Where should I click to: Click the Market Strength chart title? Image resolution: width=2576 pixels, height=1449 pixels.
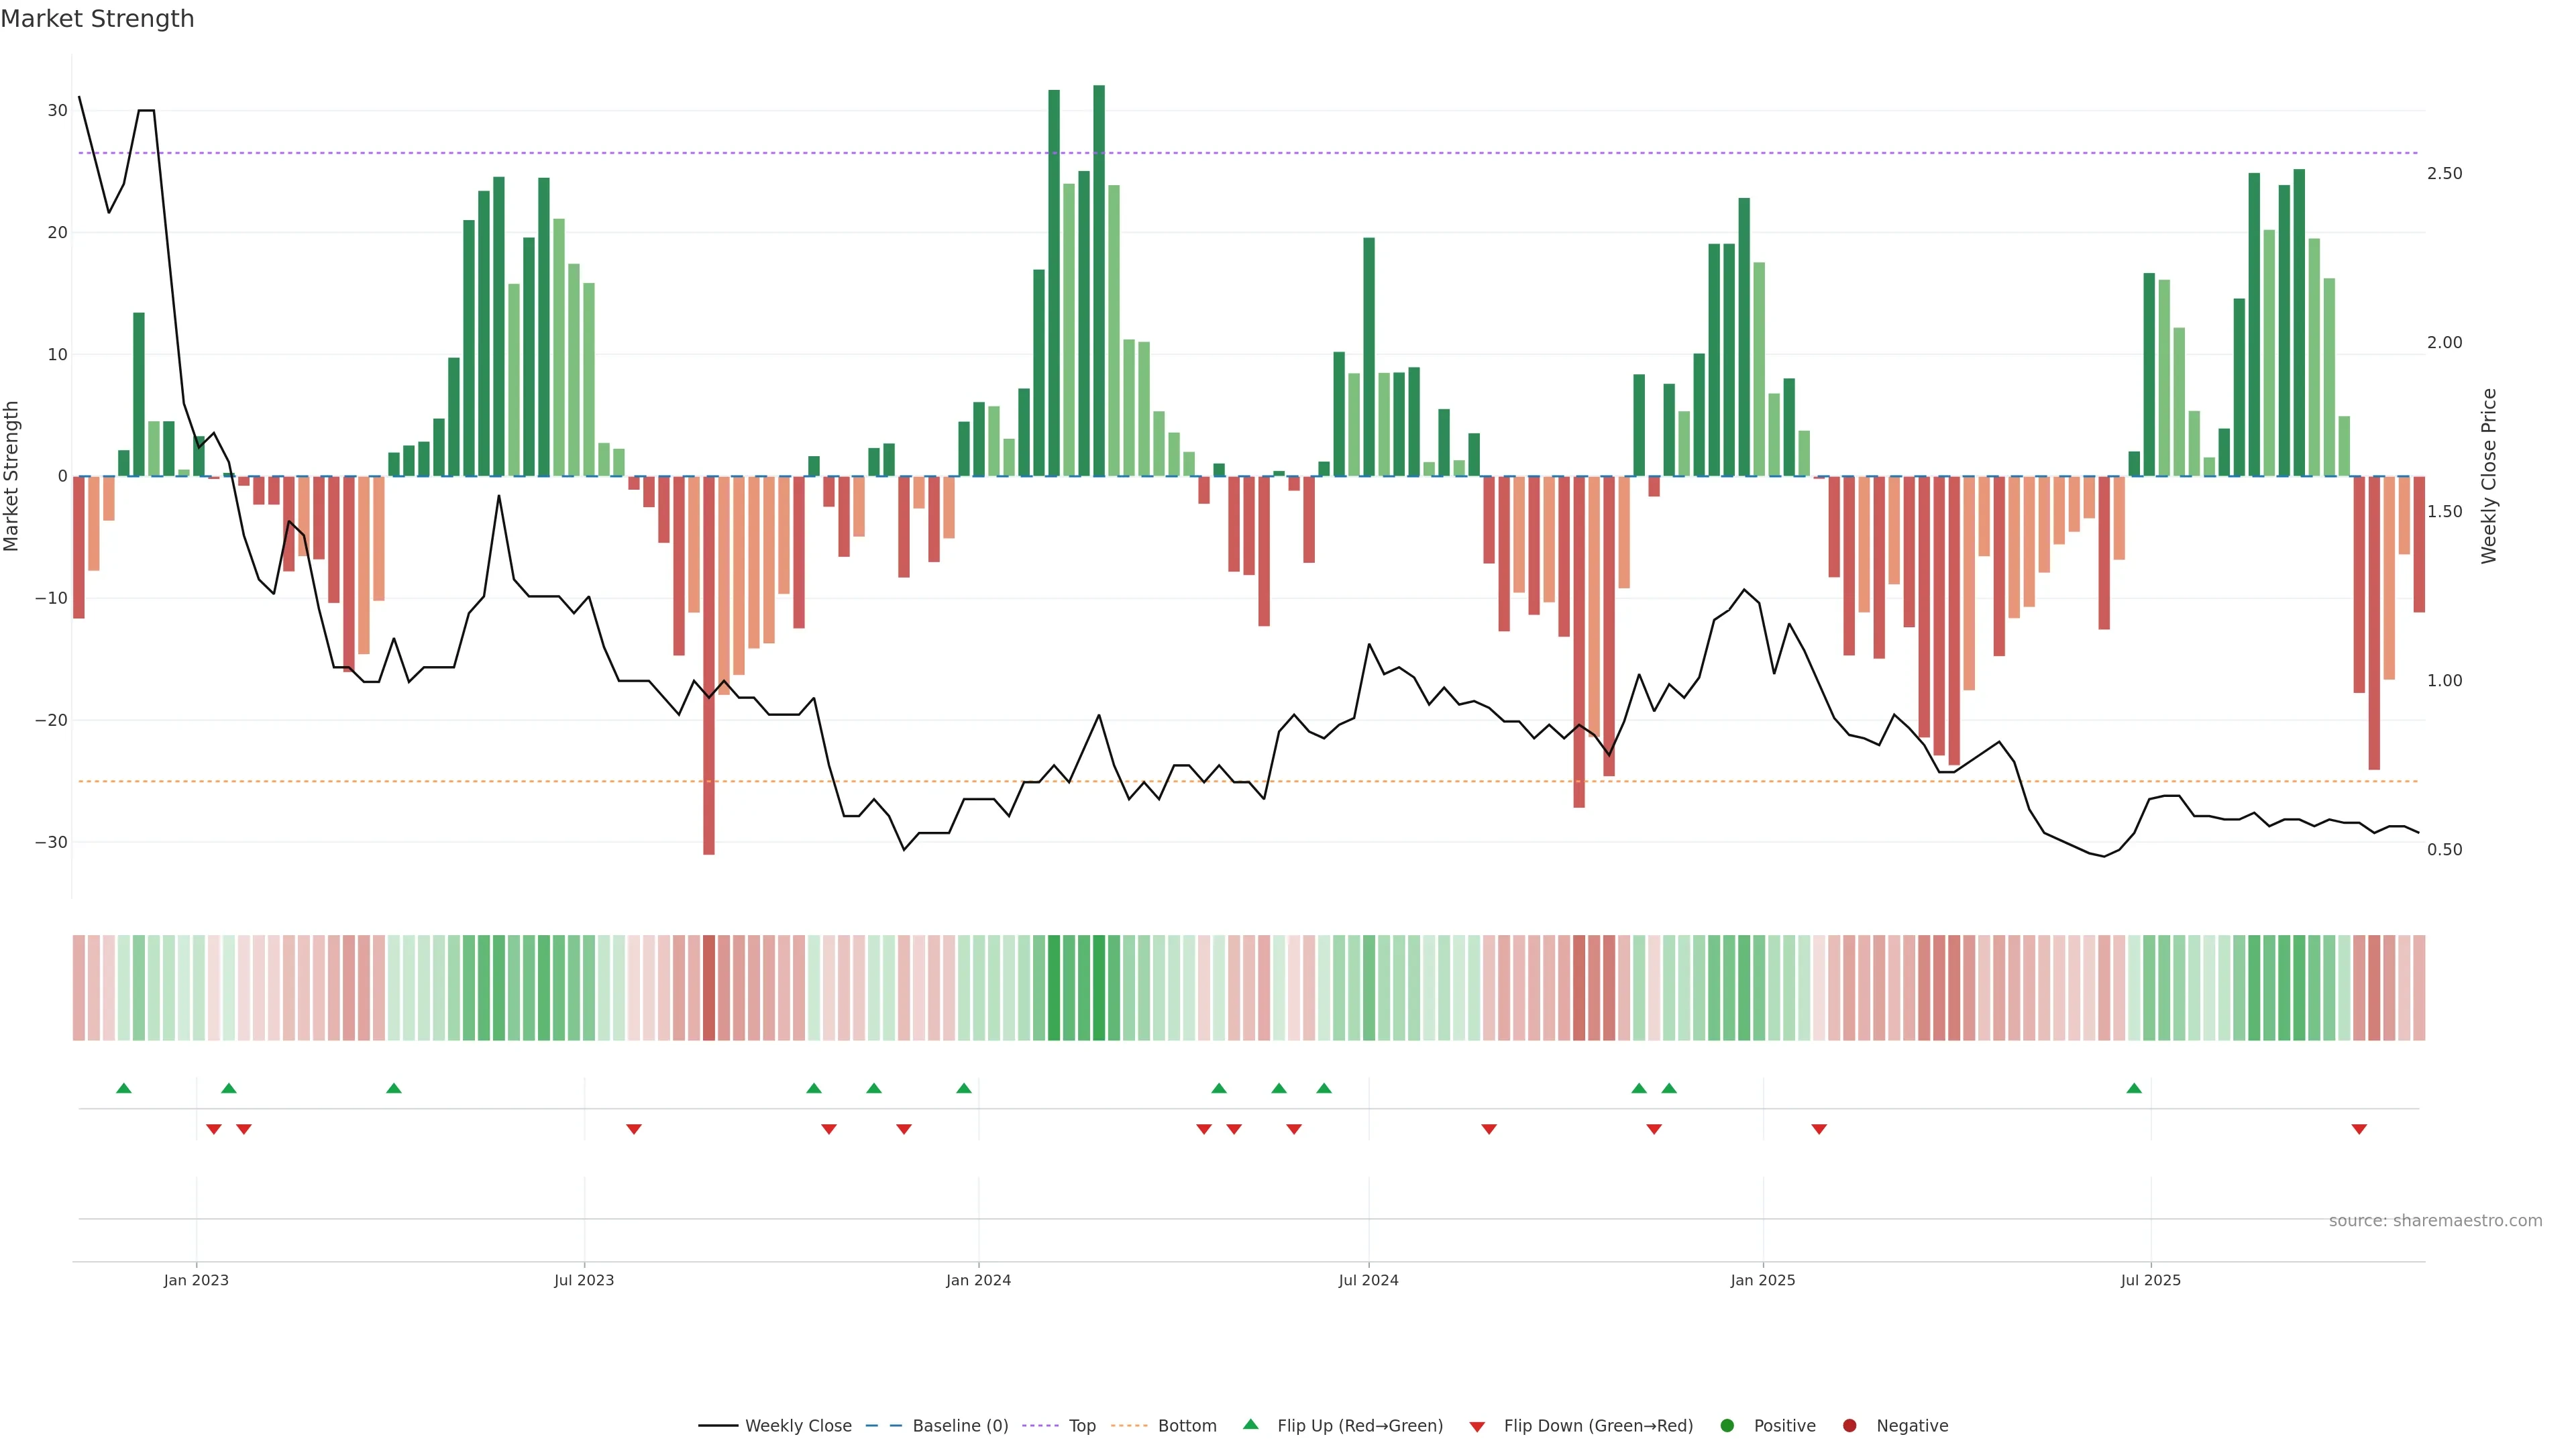click(x=97, y=19)
